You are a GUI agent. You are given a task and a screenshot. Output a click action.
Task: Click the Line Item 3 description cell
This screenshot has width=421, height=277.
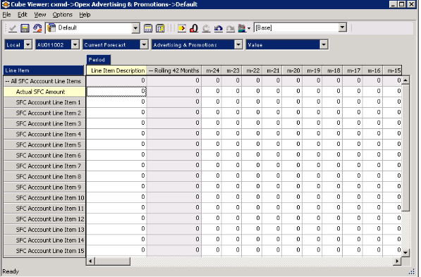[x=116, y=123]
